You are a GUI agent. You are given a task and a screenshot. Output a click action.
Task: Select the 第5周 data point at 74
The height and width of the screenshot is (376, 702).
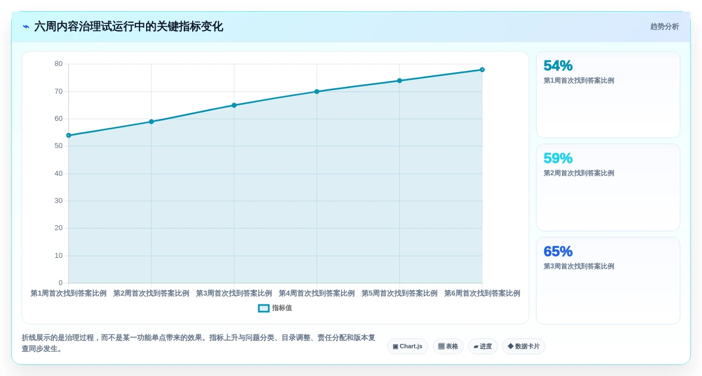pos(399,81)
